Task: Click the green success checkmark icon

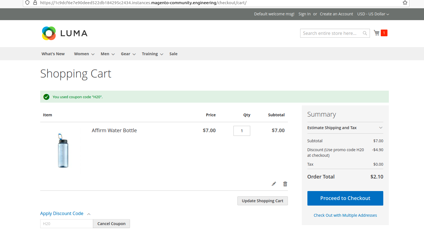Action: [x=46, y=97]
